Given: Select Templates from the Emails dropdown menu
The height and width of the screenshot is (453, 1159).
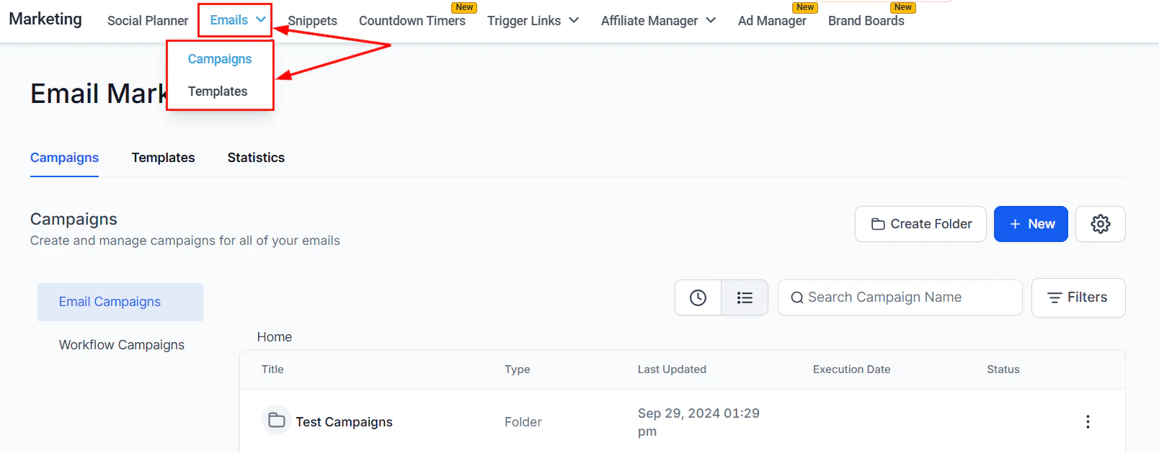Looking at the screenshot, I should pos(218,91).
